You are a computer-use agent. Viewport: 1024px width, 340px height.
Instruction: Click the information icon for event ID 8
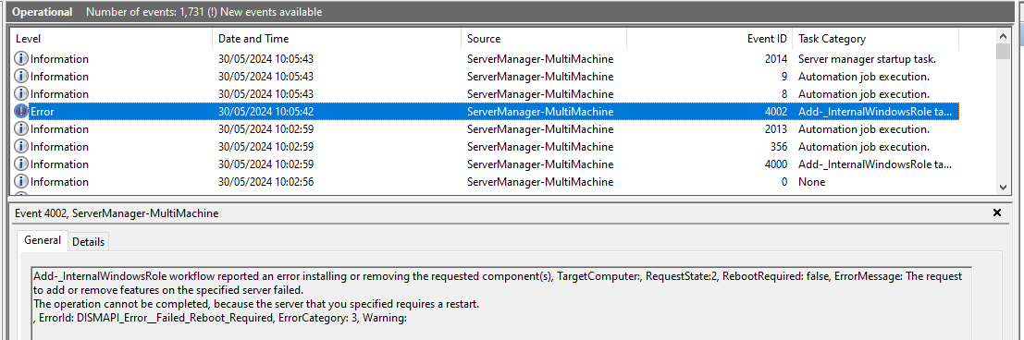[21, 94]
